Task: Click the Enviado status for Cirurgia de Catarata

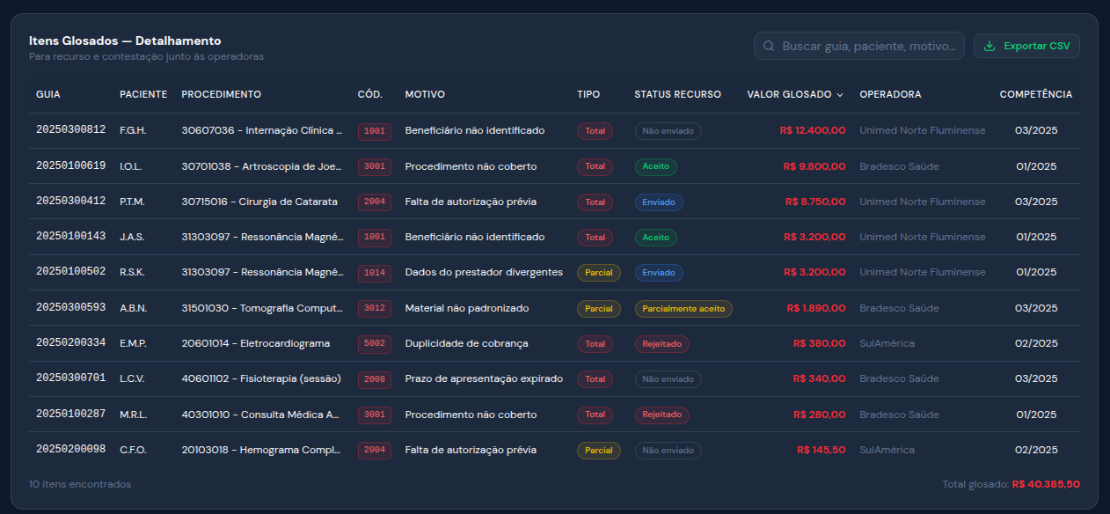Action: click(659, 202)
